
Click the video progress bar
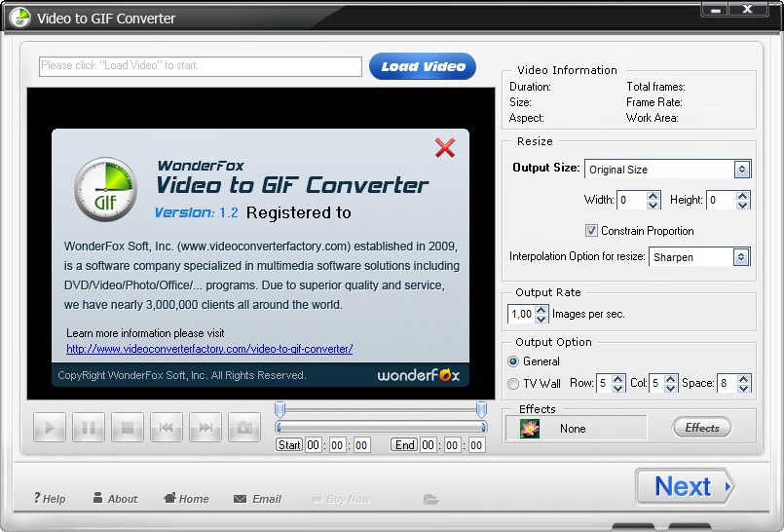pos(381,427)
